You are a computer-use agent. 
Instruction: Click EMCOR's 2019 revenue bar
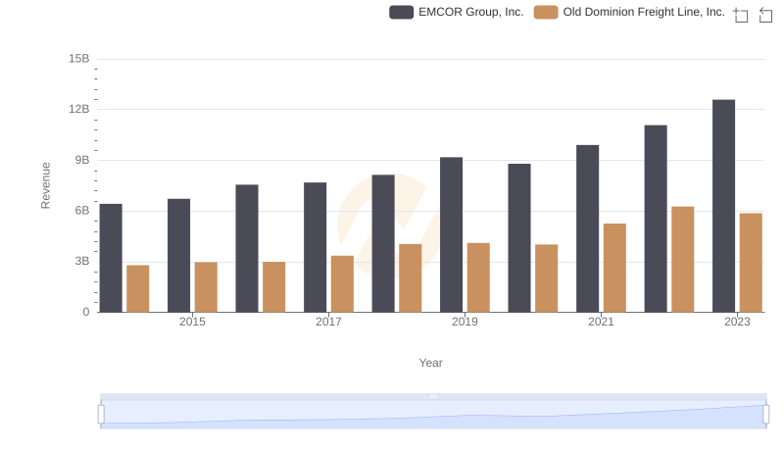pos(451,235)
